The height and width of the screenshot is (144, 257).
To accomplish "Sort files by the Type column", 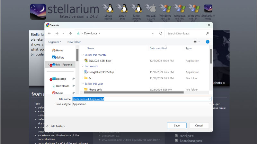I will (x=189, y=48).
